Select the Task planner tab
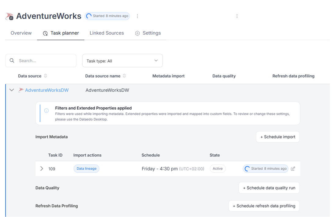This screenshot has width=335, height=217. [61, 33]
